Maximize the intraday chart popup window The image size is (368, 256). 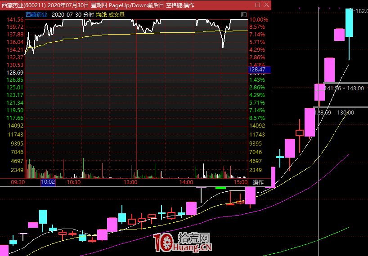(258, 5)
